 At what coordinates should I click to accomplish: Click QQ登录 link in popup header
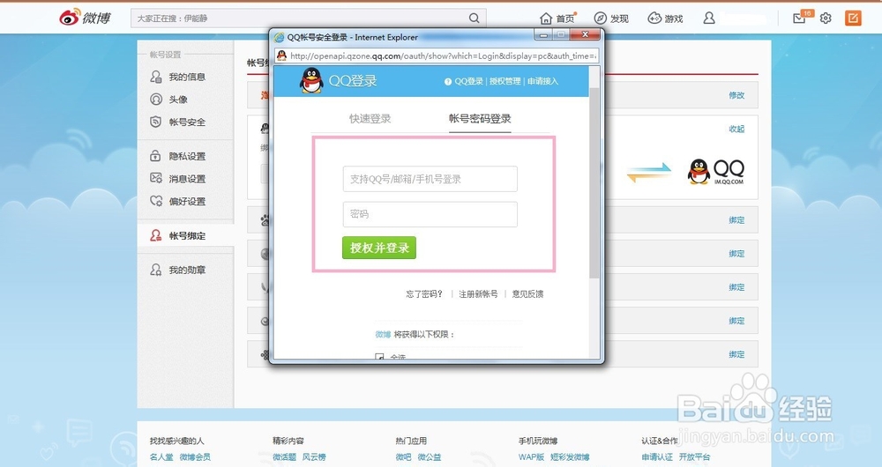click(x=468, y=81)
